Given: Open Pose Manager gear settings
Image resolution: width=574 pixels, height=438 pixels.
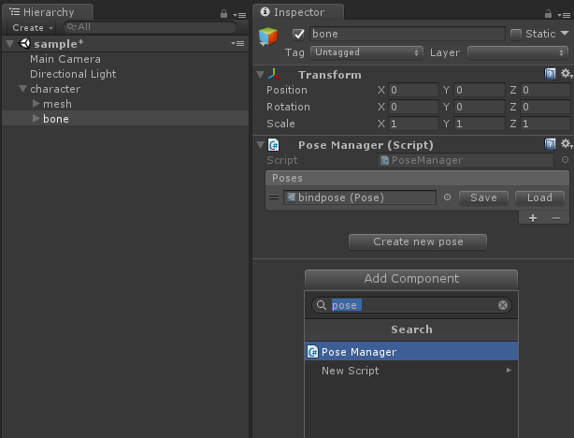Looking at the screenshot, I should coord(567,144).
